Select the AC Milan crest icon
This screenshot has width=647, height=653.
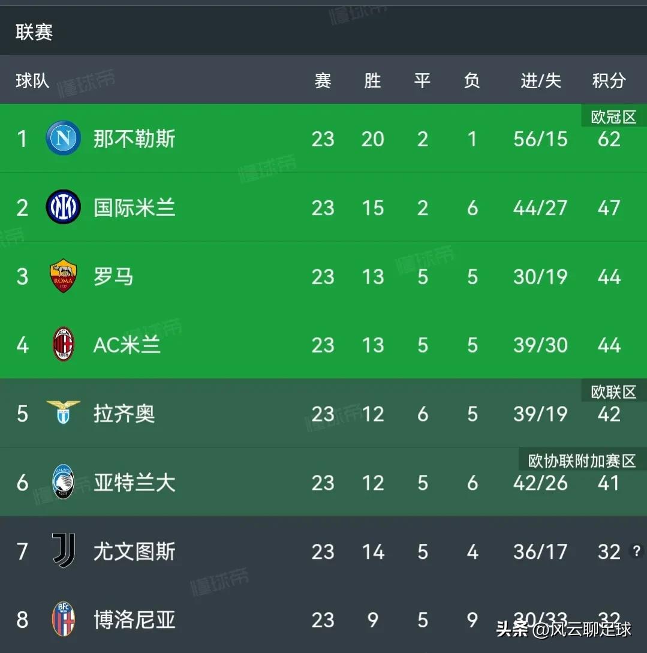(63, 345)
